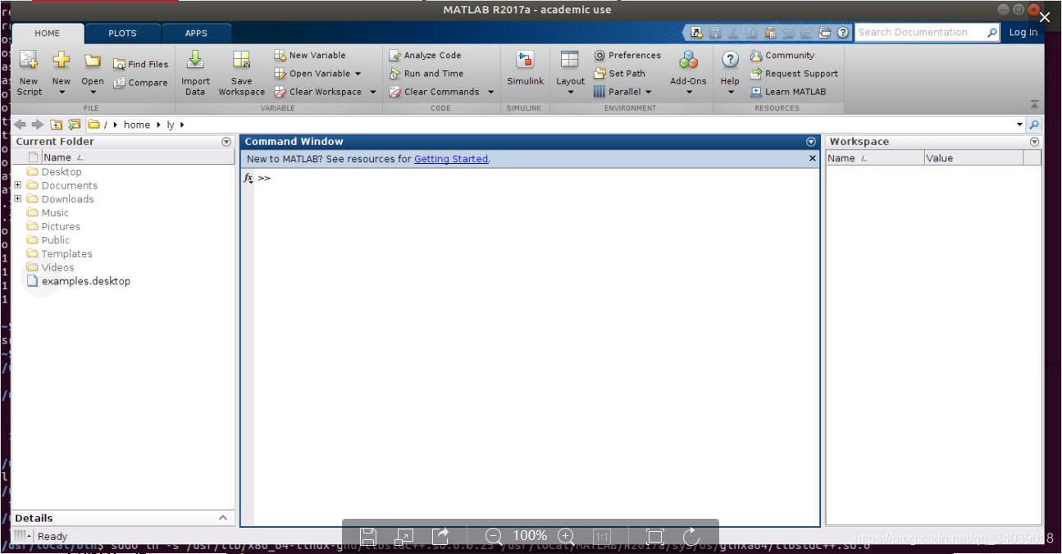Switch to the APPS tab

[x=196, y=34]
